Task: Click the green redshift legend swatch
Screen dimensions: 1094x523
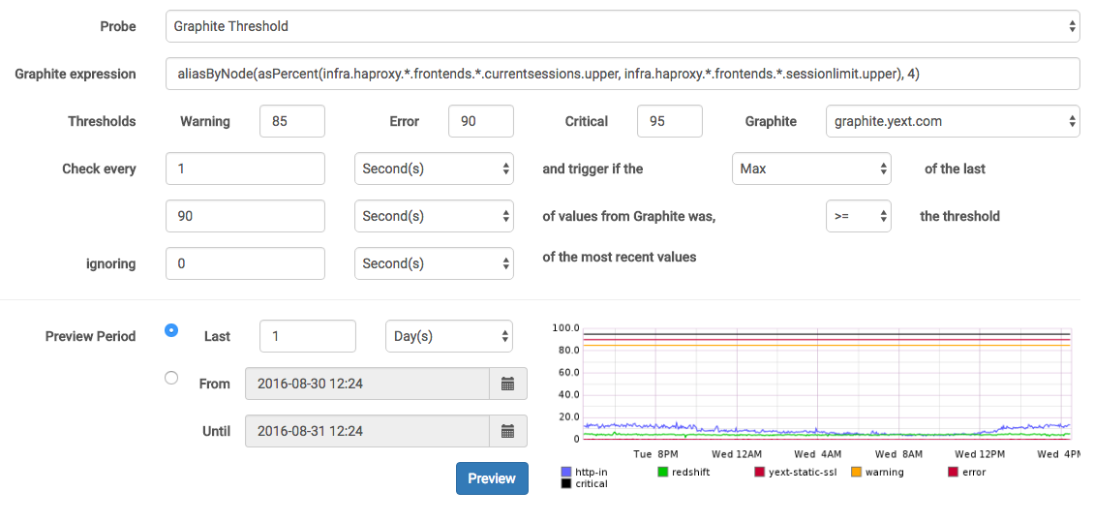Action: click(663, 473)
